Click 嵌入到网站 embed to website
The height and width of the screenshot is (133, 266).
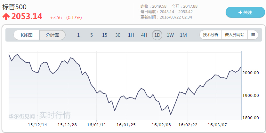235,35
